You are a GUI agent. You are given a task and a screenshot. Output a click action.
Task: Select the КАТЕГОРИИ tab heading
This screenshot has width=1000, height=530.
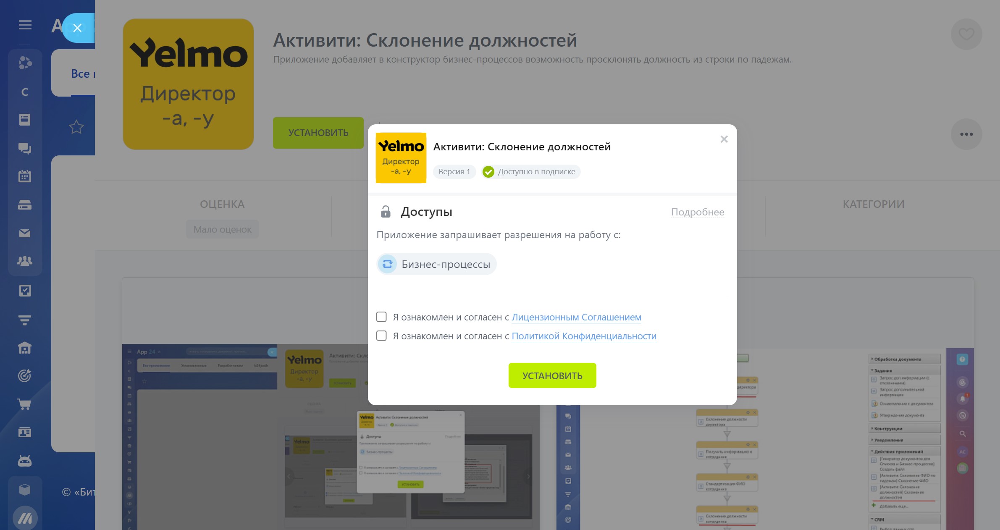point(873,204)
